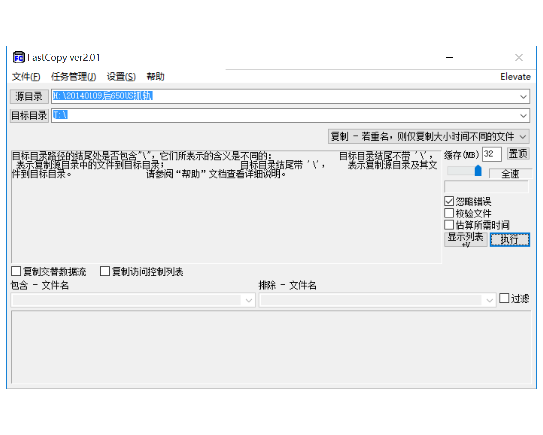Uncheck the 忽略错误 (ignore errors) checkbox
543x435 pixels.
point(449,201)
